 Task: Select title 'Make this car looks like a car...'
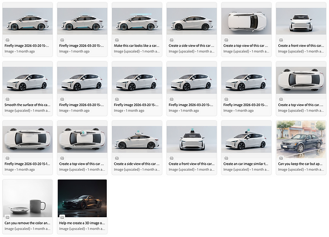[137, 46]
